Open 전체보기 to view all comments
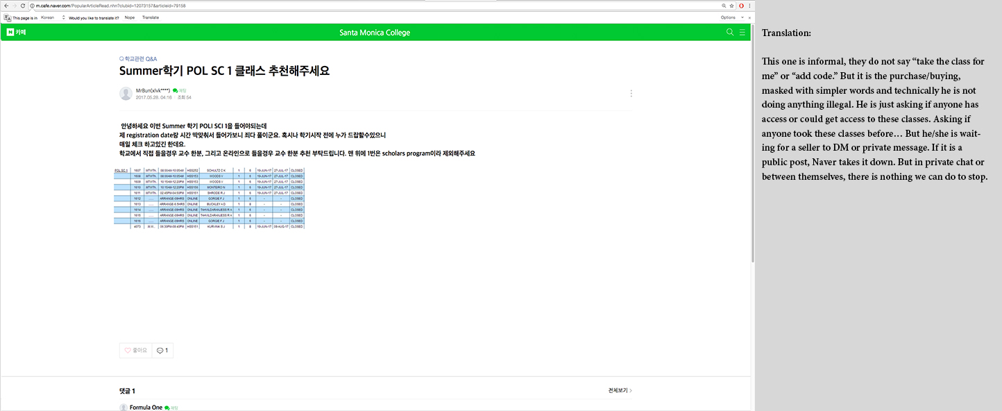Viewport: 1002px width, 411px height. click(x=620, y=390)
